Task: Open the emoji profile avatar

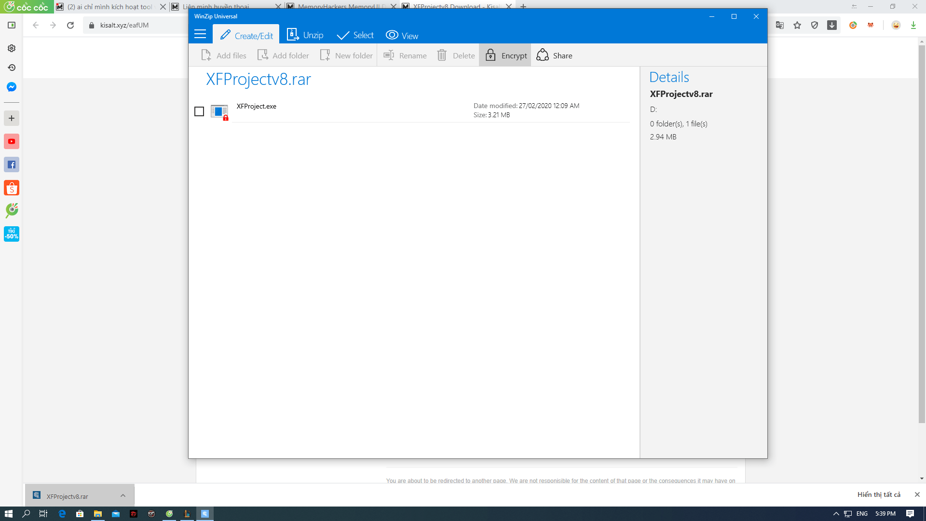Action: (x=896, y=25)
